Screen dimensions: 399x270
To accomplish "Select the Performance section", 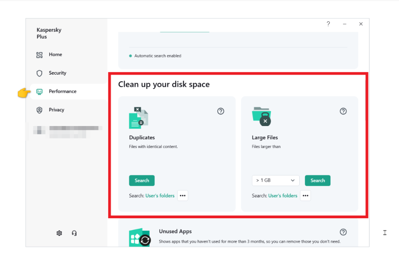I will pos(69,91).
